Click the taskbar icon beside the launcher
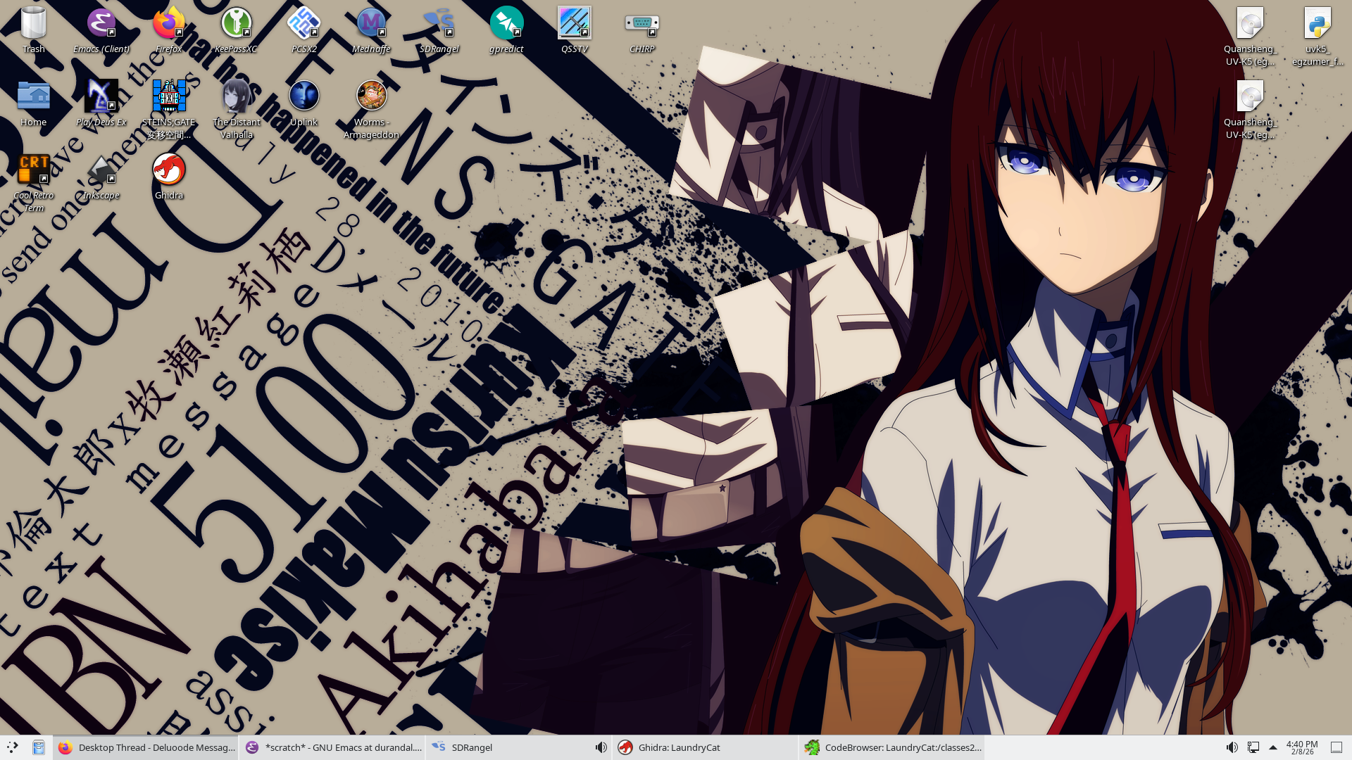Image resolution: width=1352 pixels, height=760 pixels. pyautogui.click(x=39, y=747)
